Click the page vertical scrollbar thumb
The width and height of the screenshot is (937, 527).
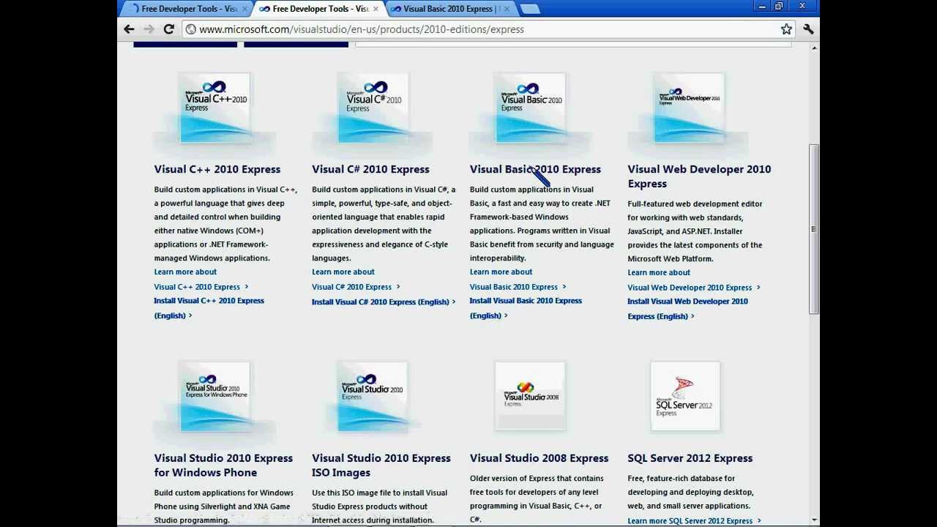[x=813, y=229]
